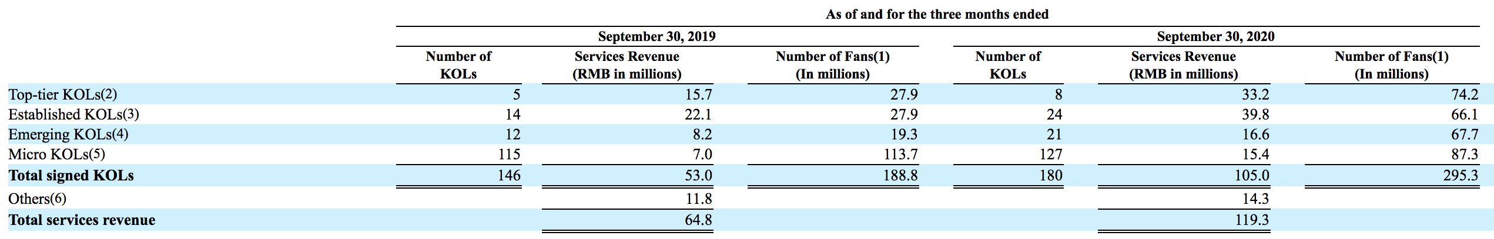Click 'Number of KOLs' header under September 30, 2020

[x=1008, y=65]
